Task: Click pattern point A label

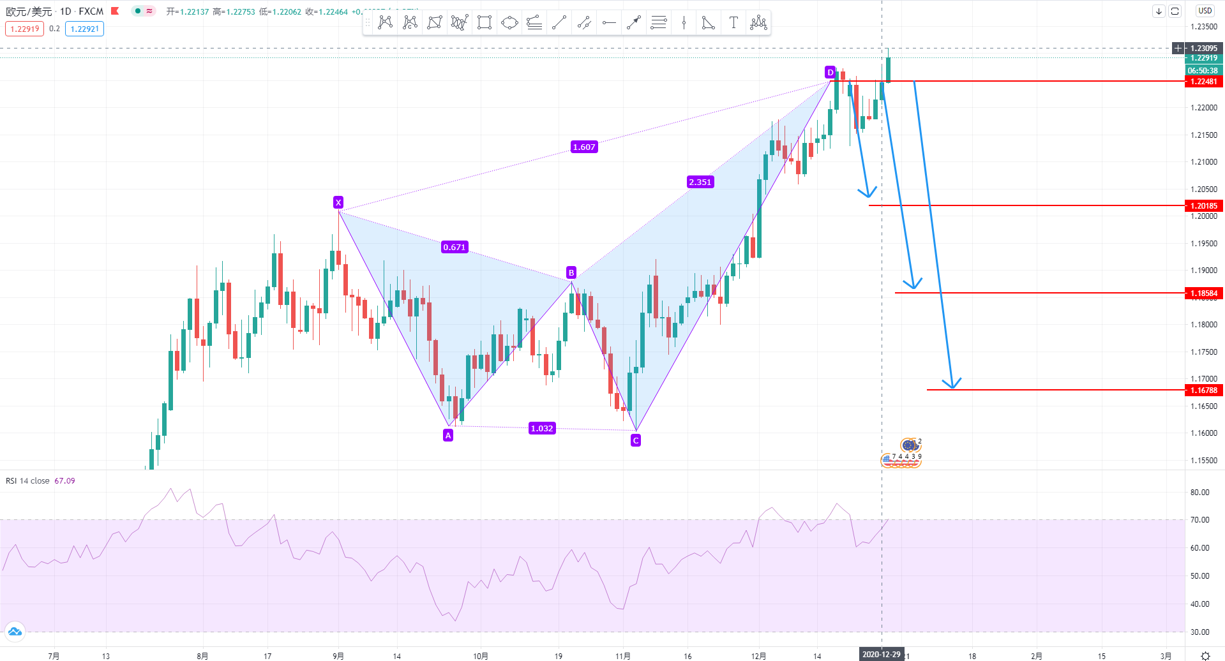Action: click(x=448, y=435)
